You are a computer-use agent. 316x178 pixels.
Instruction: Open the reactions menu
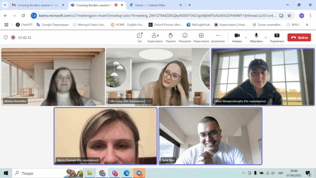pos(185,37)
